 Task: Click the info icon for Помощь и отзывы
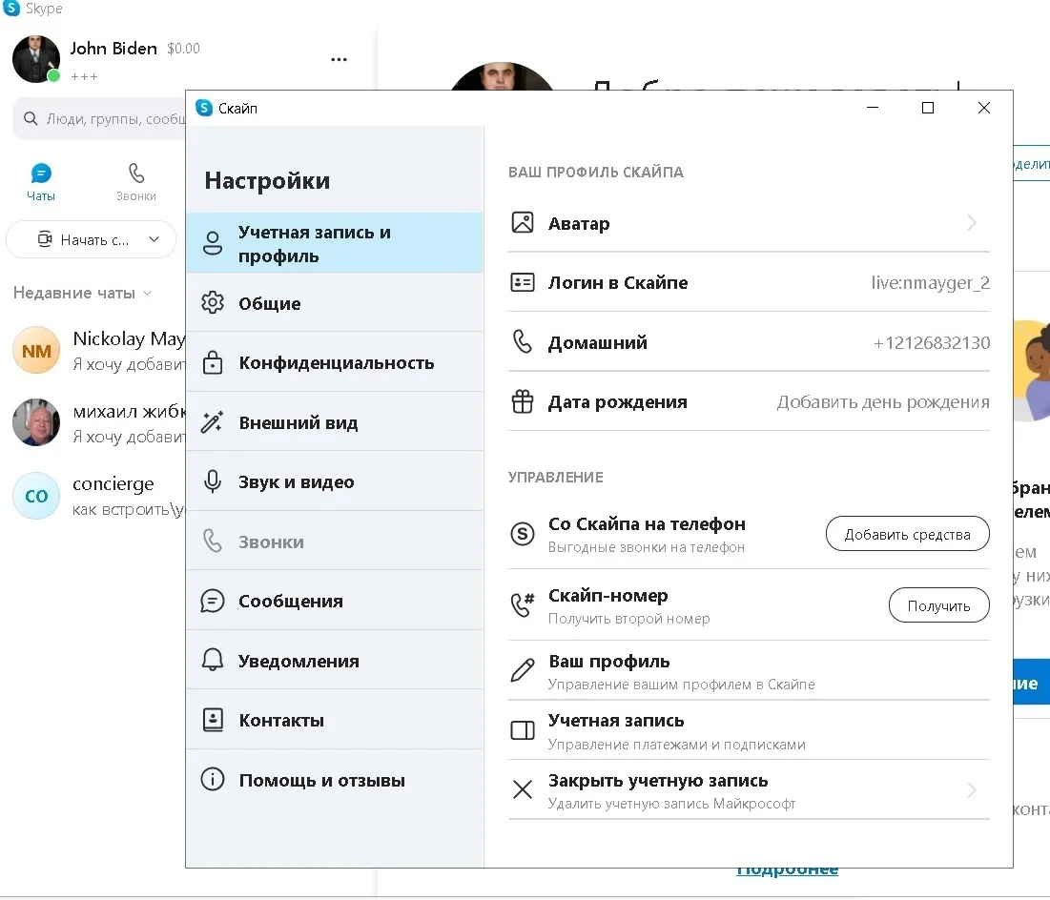213,780
